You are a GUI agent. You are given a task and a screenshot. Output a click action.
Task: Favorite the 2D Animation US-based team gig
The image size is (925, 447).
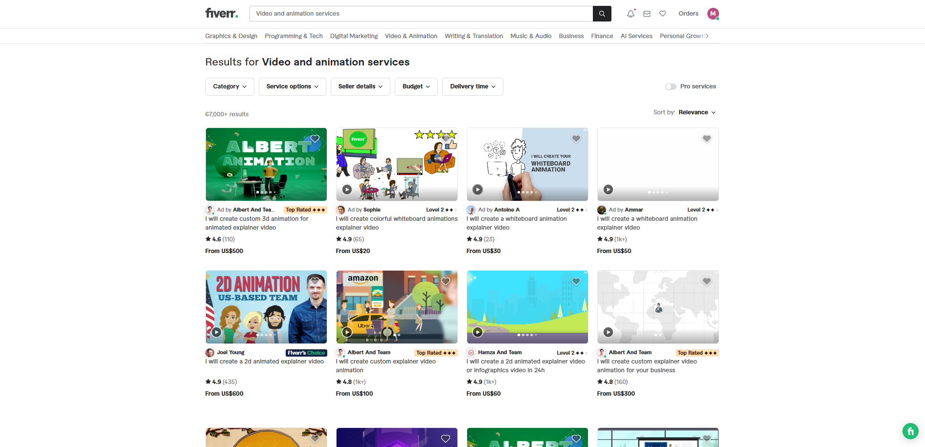pyautogui.click(x=315, y=281)
